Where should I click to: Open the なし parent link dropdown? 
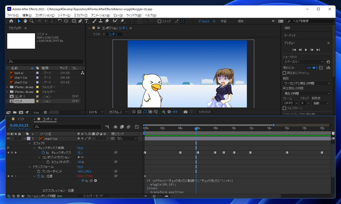tap(127, 139)
